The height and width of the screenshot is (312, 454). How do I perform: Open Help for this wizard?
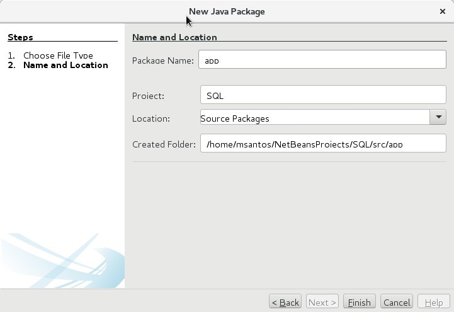coord(433,302)
